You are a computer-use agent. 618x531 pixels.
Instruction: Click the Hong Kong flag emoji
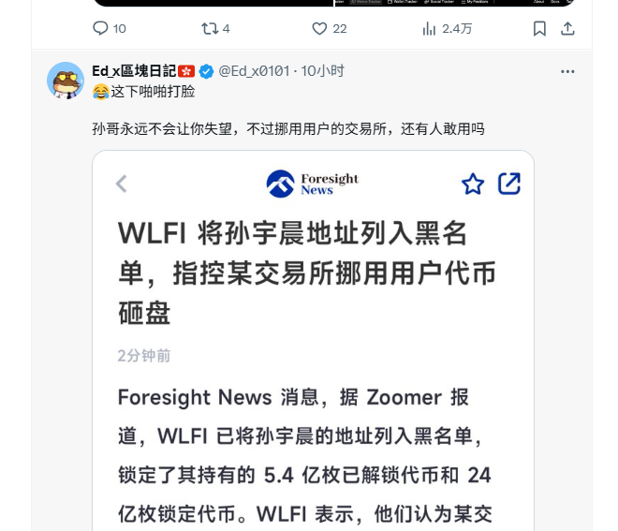186,71
